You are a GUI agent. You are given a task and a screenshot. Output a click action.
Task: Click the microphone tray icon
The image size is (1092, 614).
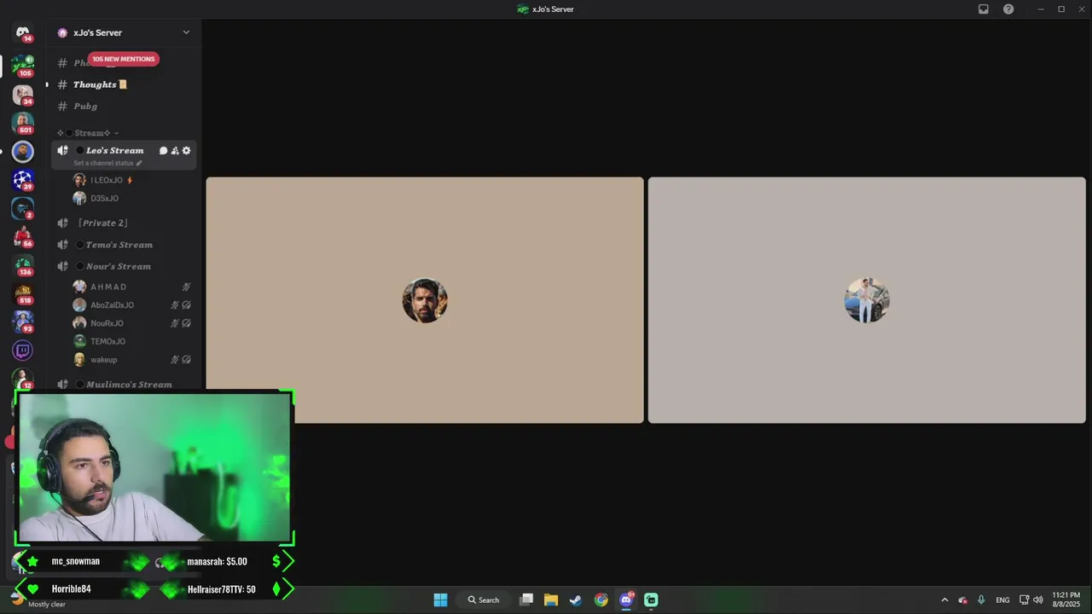point(981,600)
